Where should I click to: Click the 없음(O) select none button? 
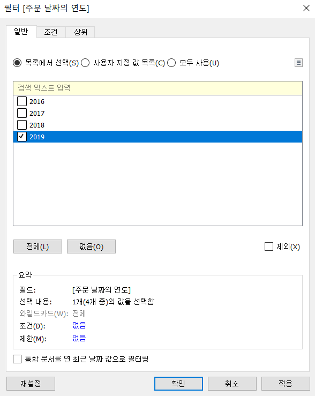click(x=91, y=246)
